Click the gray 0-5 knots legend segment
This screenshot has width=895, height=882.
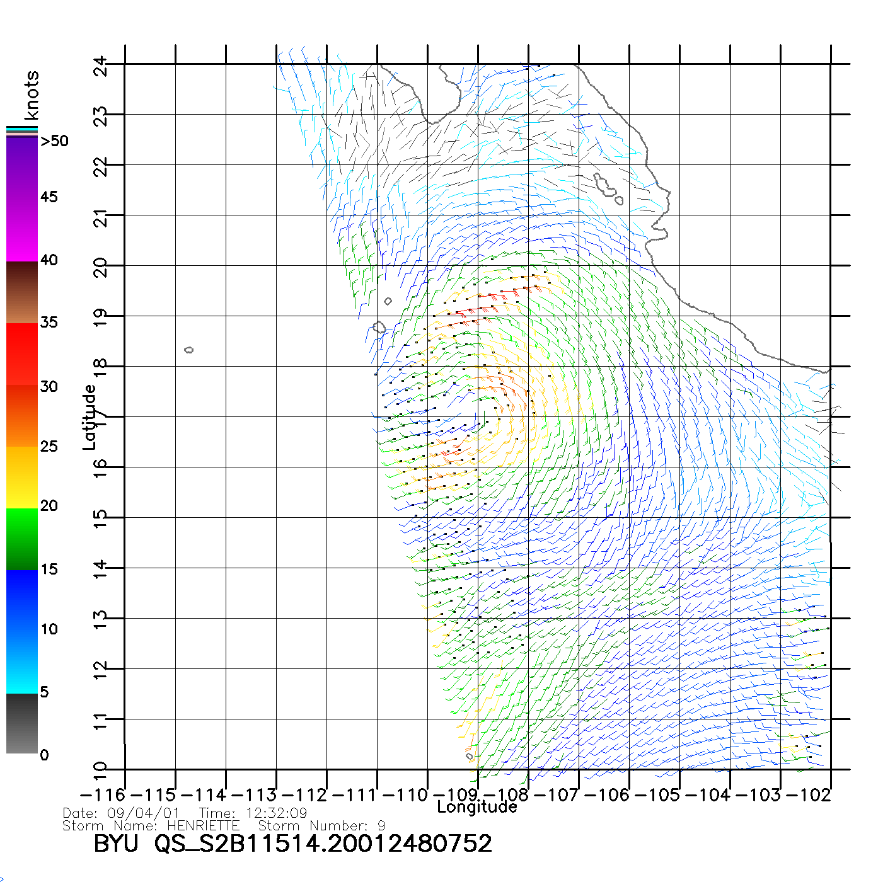22,723
